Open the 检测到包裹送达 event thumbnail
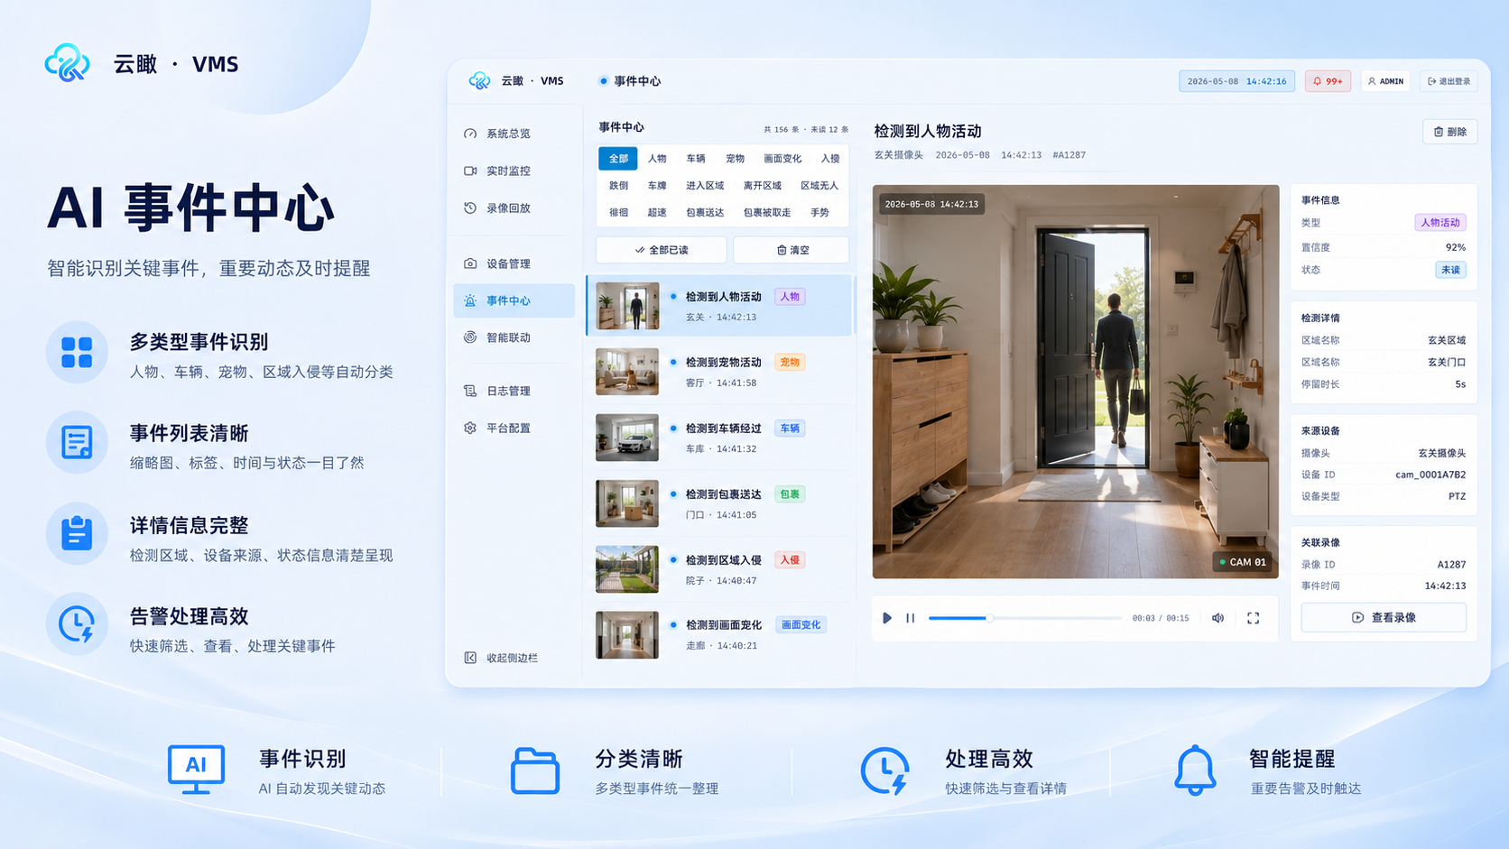 (x=627, y=503)
